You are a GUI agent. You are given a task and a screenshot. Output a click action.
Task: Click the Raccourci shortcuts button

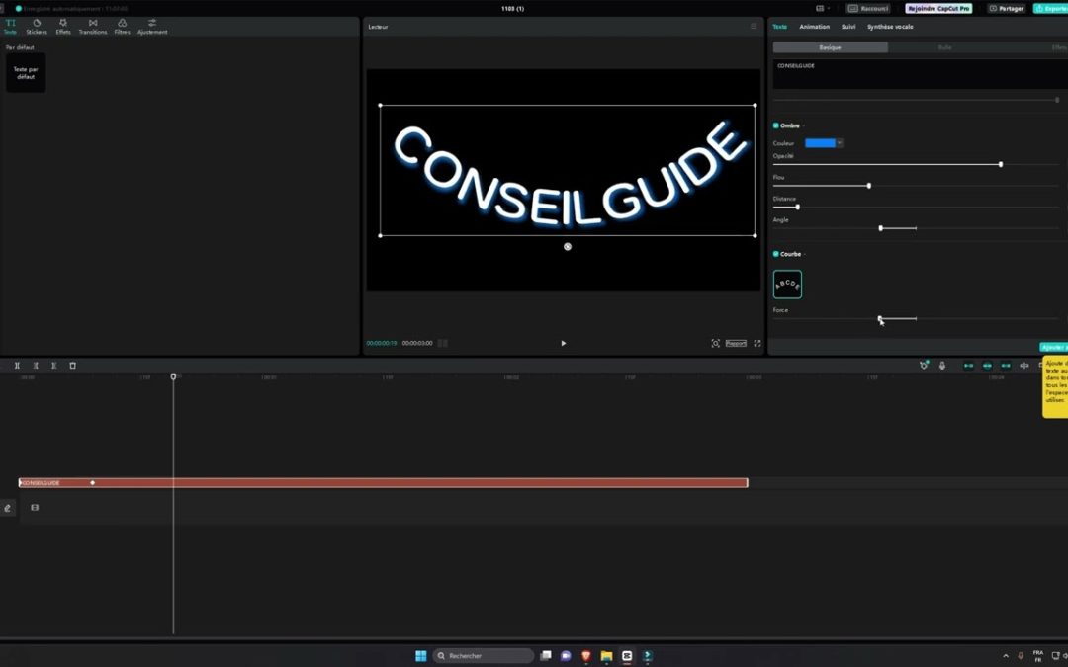868,8
